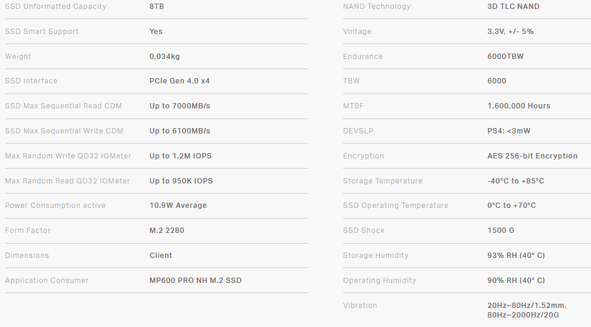This screenshot has width=591, height=327.
Task: Click the 3D TLC NAND value
Action: [x=513, y=7]
